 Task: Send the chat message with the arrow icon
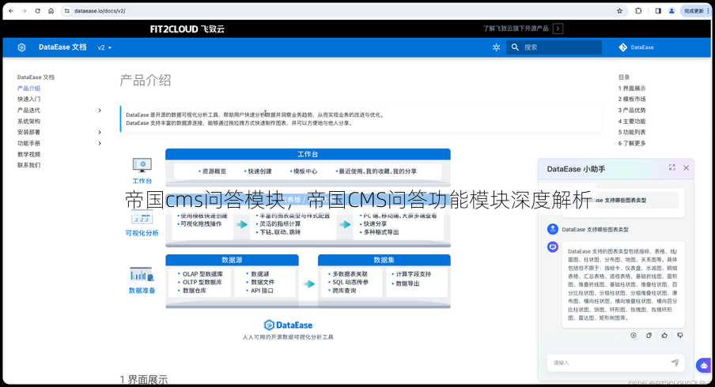click(x=675, y=363)
